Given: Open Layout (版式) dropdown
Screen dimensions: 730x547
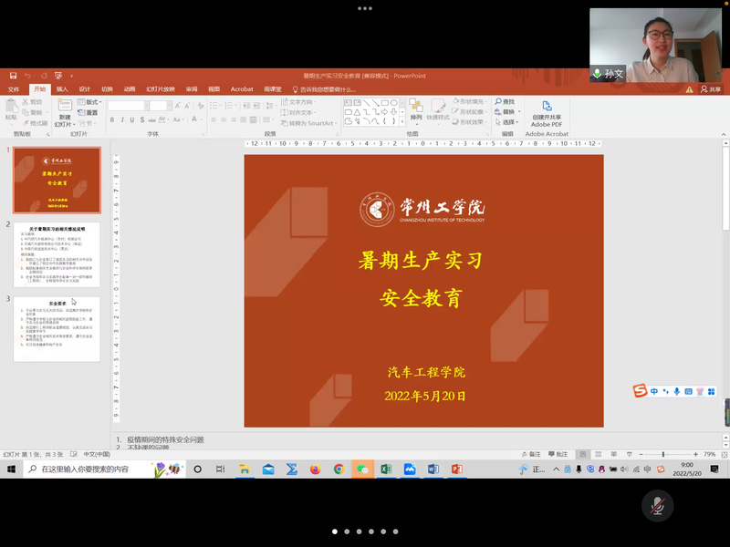Looking at the screenshot, I should 89,102.
